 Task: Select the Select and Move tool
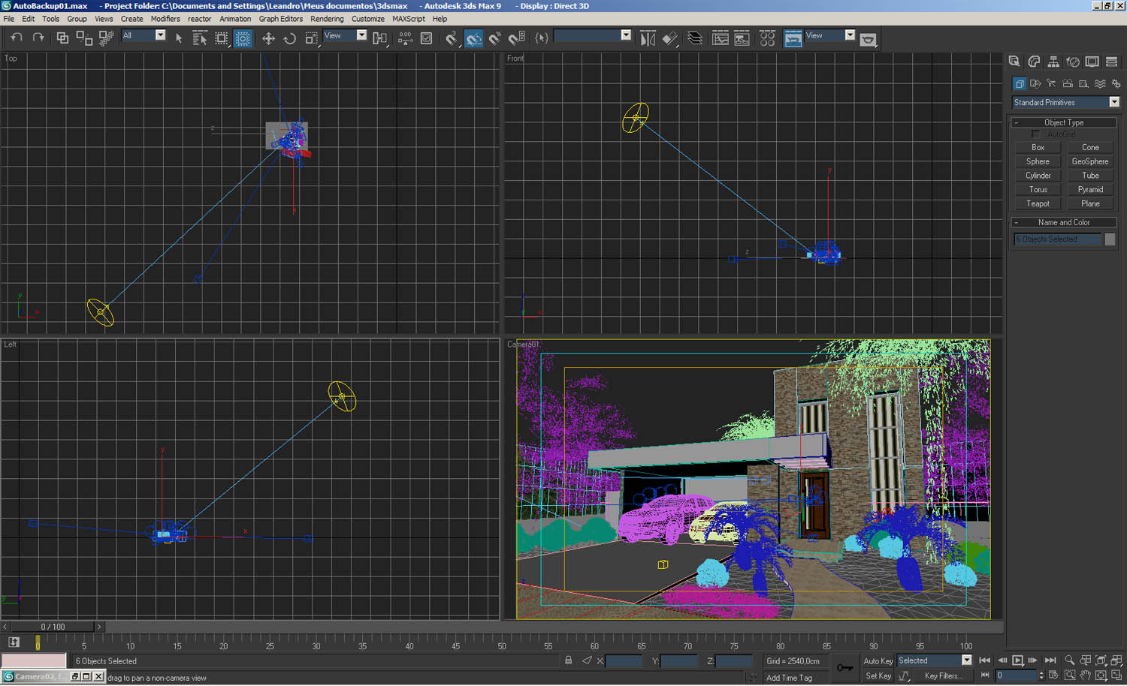click(x=268, y=38)
